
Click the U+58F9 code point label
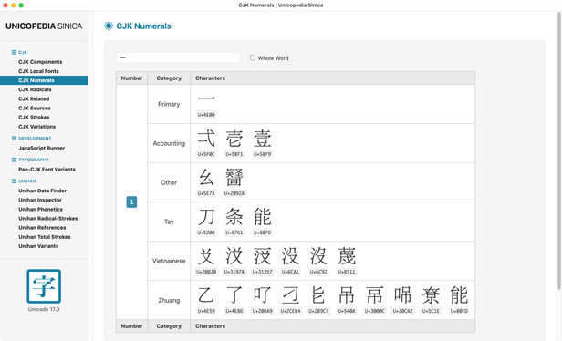[x=263, y=154]
